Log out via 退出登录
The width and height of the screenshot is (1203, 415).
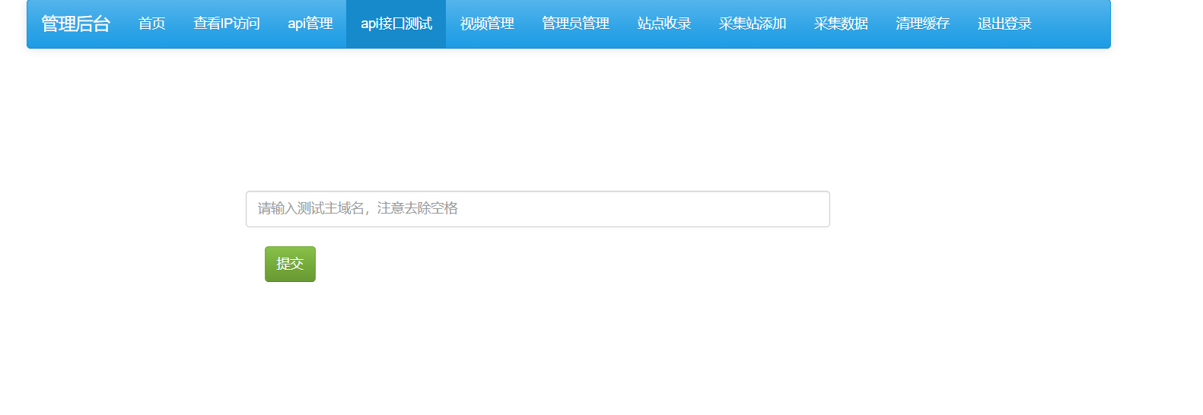1004,24
